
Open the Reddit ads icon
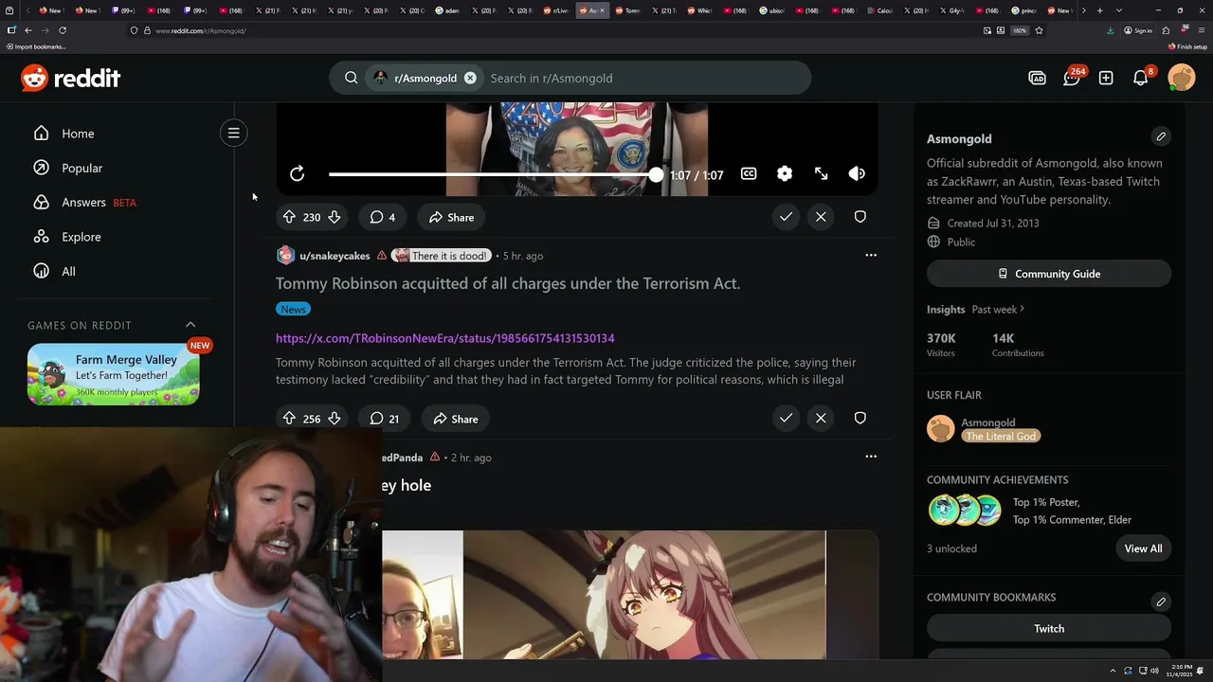pyautogui.click(x=1037, y=79)
